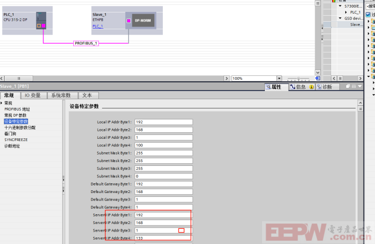Select PROFIBUS 地址 in the navigation tree

[17, 109]
